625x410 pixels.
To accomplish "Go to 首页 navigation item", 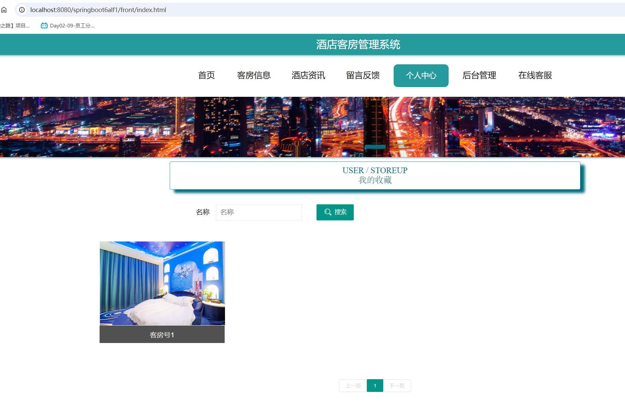I will [x=207, y=75].
